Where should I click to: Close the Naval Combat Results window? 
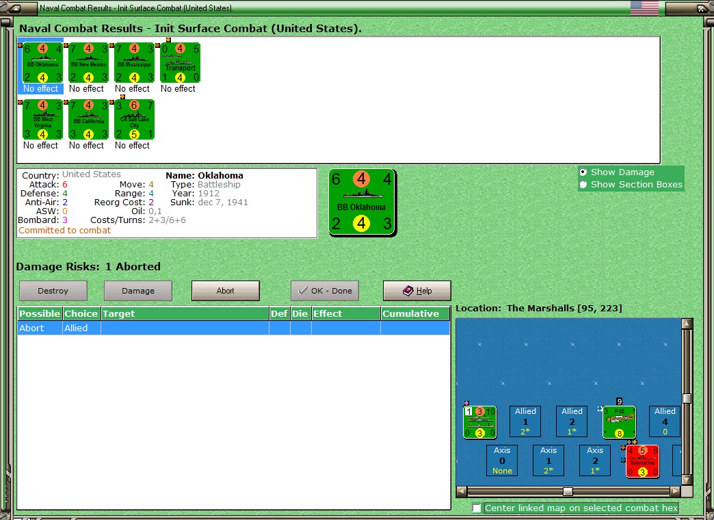point(701,8)
